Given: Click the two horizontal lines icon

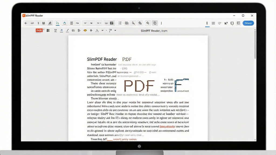Looking at the screenshot, I should pyautogui.click(x=106, y=23).
